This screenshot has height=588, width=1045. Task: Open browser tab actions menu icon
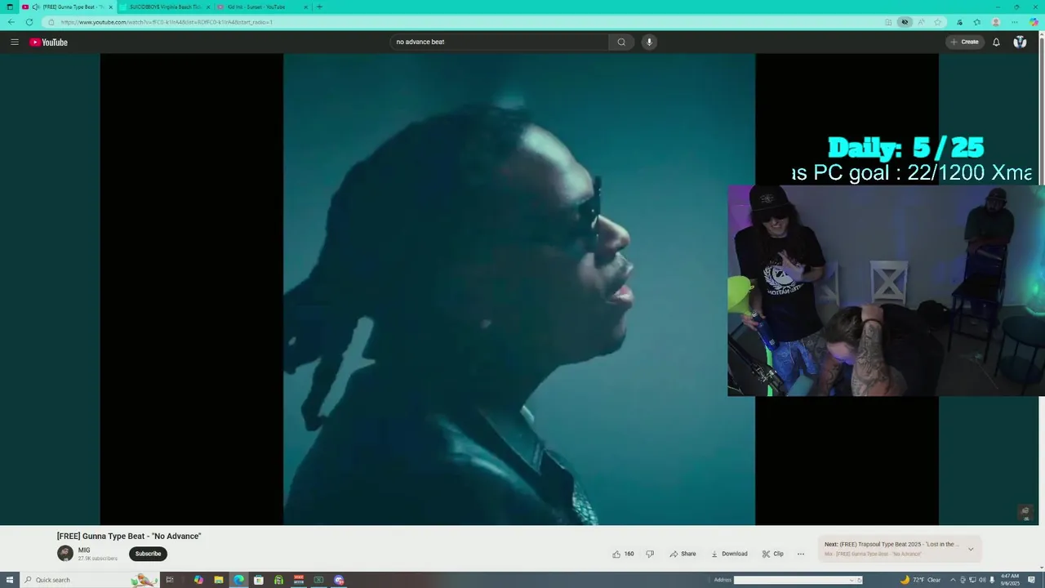click(x=10, y=7)
